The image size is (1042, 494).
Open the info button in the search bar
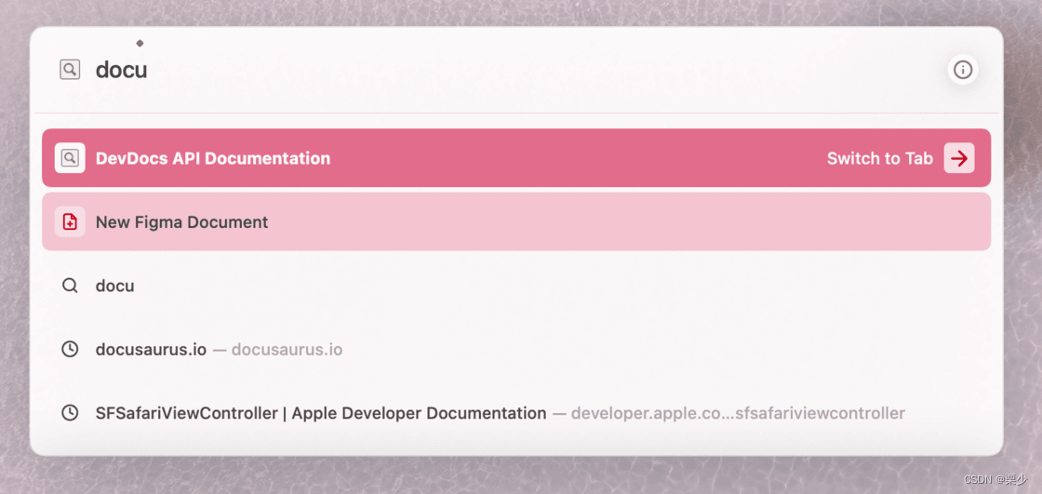tap(962, 70)
